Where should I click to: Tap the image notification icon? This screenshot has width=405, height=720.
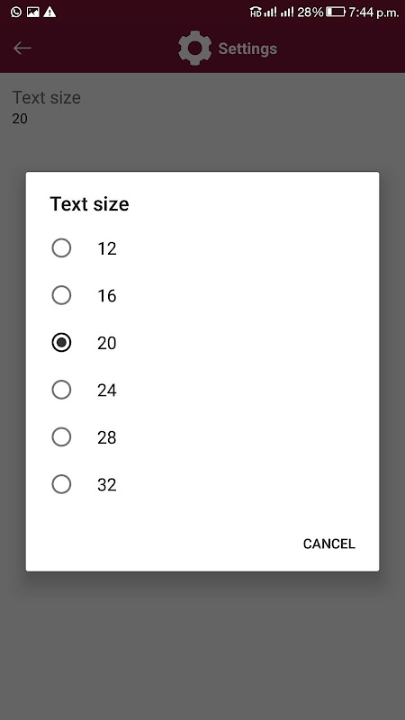[32, 12]
